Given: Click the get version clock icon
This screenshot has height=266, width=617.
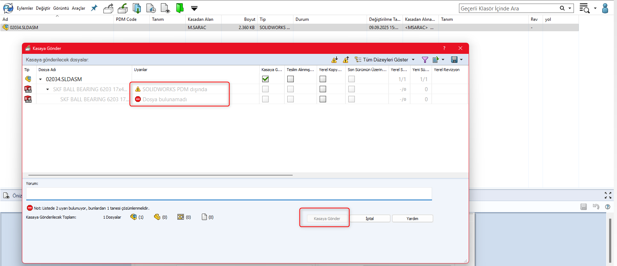Looking at the screenshot, I should click(x=151, y=8).
